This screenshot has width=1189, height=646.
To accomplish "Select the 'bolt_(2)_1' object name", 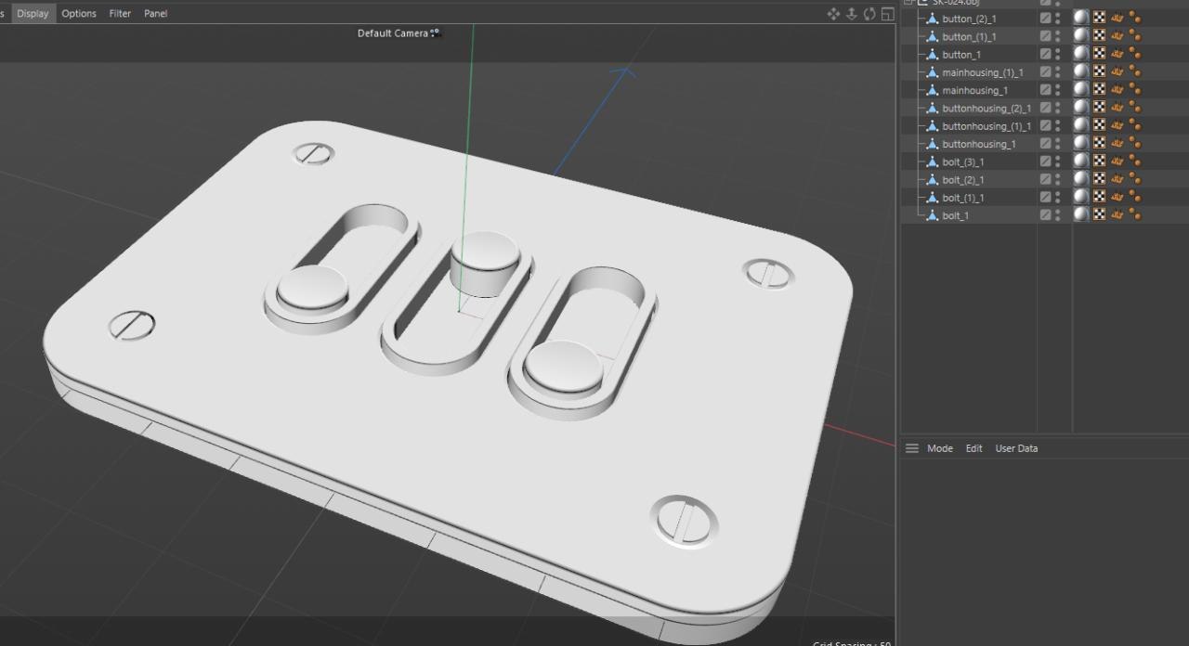I will pyautogui.click(x=963, y=180).
